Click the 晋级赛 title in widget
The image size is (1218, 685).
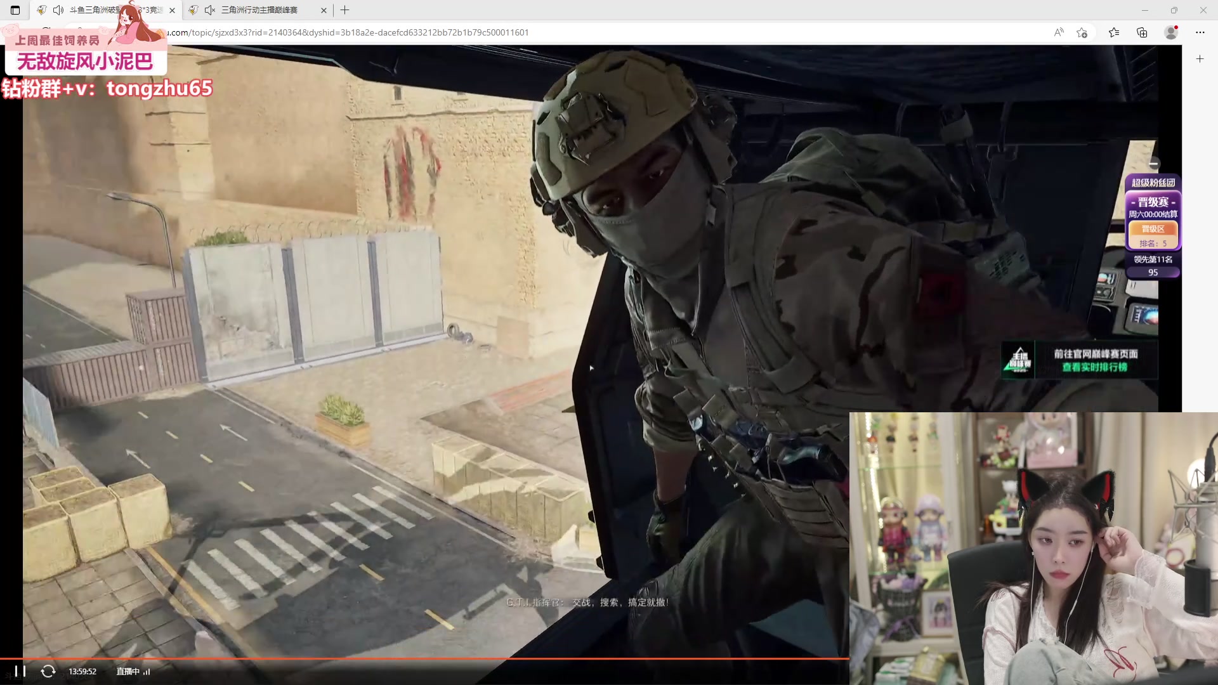pos(1153,202)
